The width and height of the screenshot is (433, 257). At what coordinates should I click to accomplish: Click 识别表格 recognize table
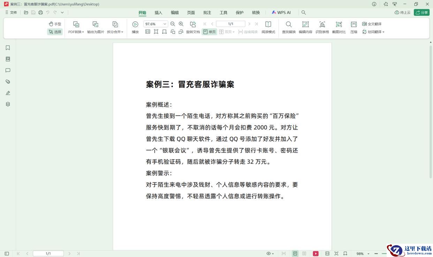[322, 28]
